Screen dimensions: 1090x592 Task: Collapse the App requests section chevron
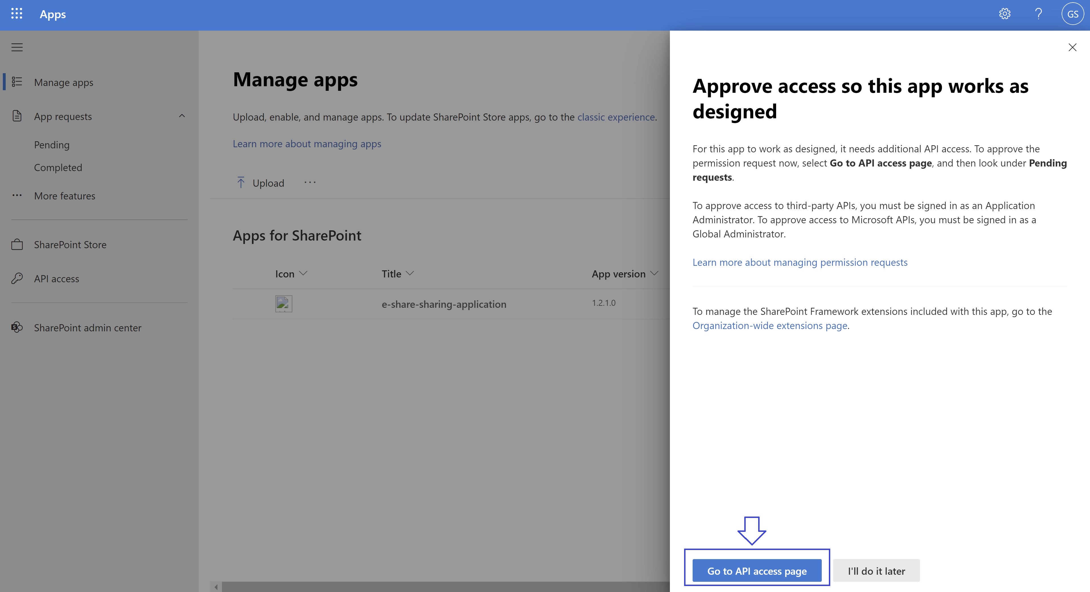182,116
